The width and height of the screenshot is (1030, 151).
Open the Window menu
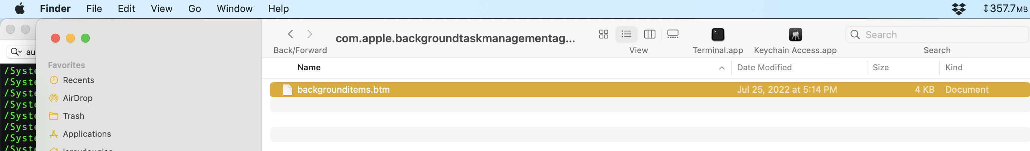point(234,8)
